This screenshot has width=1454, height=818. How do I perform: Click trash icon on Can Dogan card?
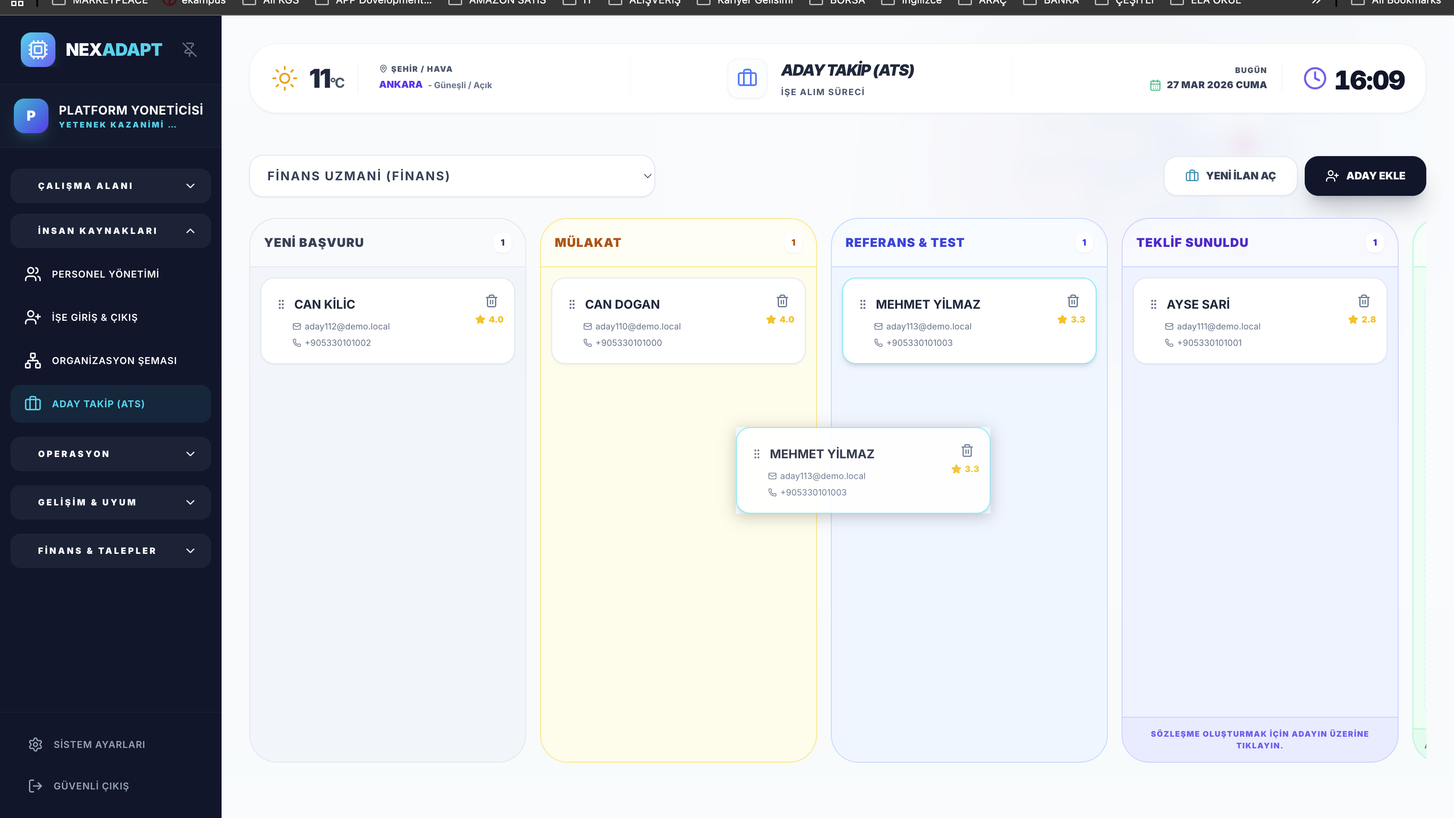pyautogui.click(x=782, y=301)
